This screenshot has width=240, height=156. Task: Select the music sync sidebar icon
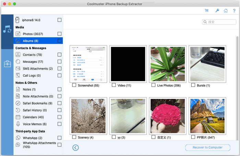pos(7,29)
